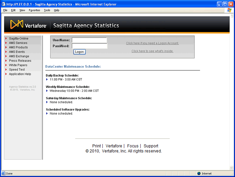Click the 'Sagitta Agency Statistics' header title
The width and height of the screenshot is (235, 177).
[x=86, y=25]
